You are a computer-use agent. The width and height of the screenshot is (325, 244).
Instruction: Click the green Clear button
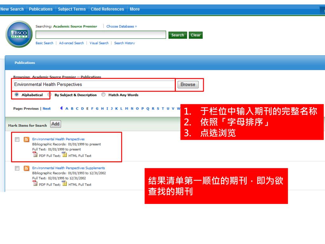[x=196, y=35]
